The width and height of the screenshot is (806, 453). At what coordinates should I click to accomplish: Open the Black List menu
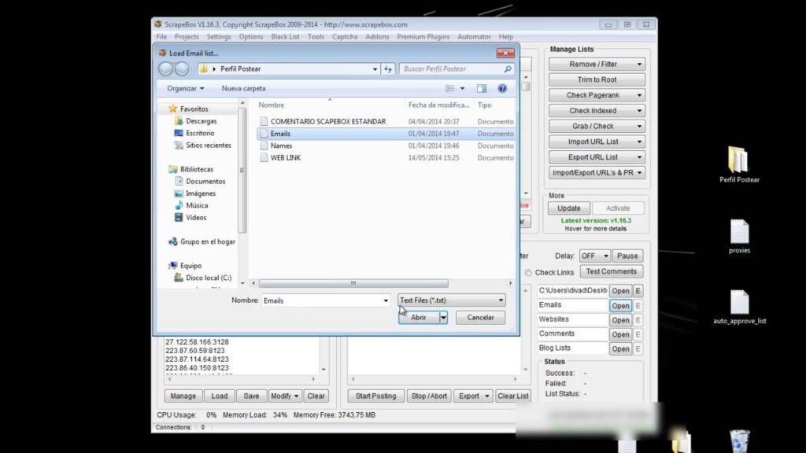tap(285, 37)
